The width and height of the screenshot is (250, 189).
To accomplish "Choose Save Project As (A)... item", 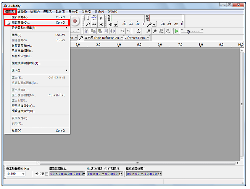I will (37, 46).
